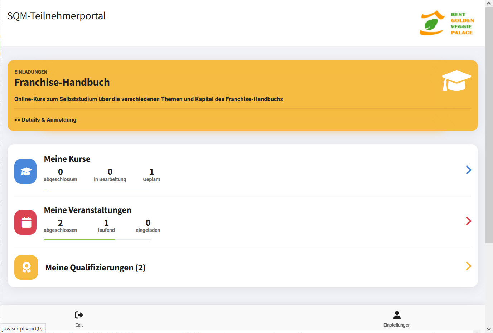Click the white graduation cap in invitation banner

(456, 80)
